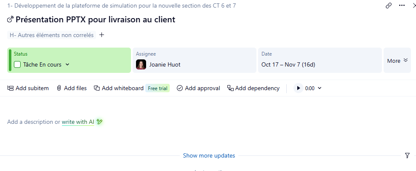Click the AI sparkle pencil icon
Viewport: 416px width, 171px height.
99,122
